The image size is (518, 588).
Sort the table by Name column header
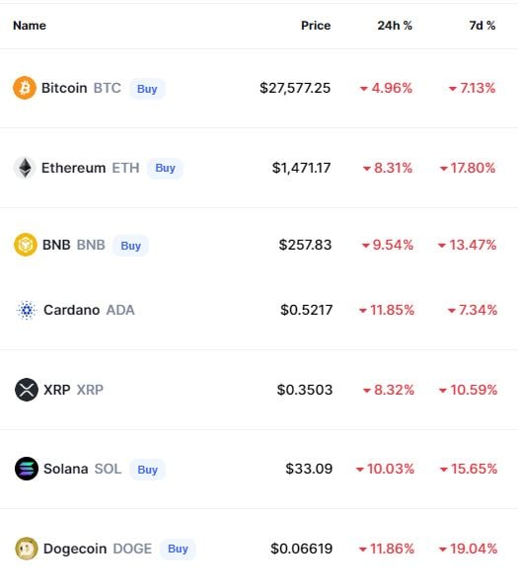(30, 26)
